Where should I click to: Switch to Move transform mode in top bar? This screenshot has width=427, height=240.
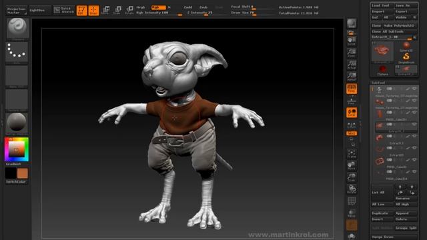105,11
